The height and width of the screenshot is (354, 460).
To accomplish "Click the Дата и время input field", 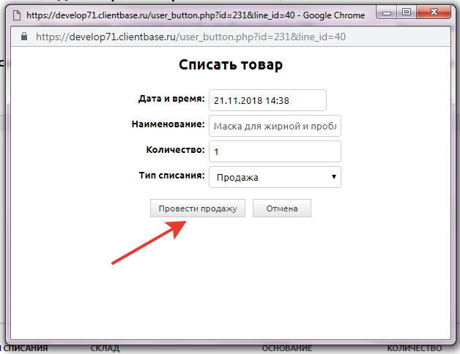I will 267,100.
